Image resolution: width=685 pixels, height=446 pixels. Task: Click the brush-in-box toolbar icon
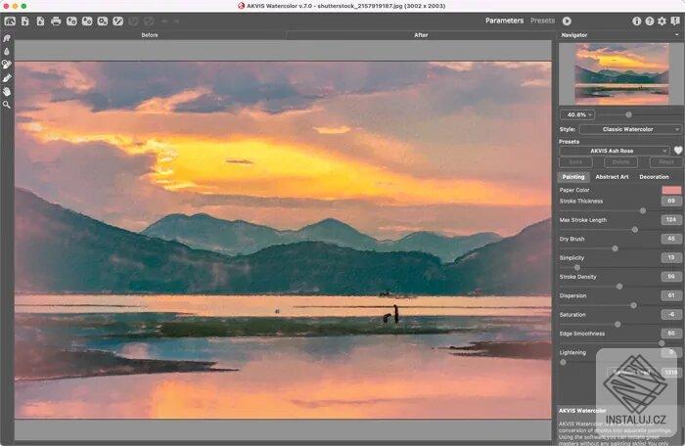pos(118,21)
